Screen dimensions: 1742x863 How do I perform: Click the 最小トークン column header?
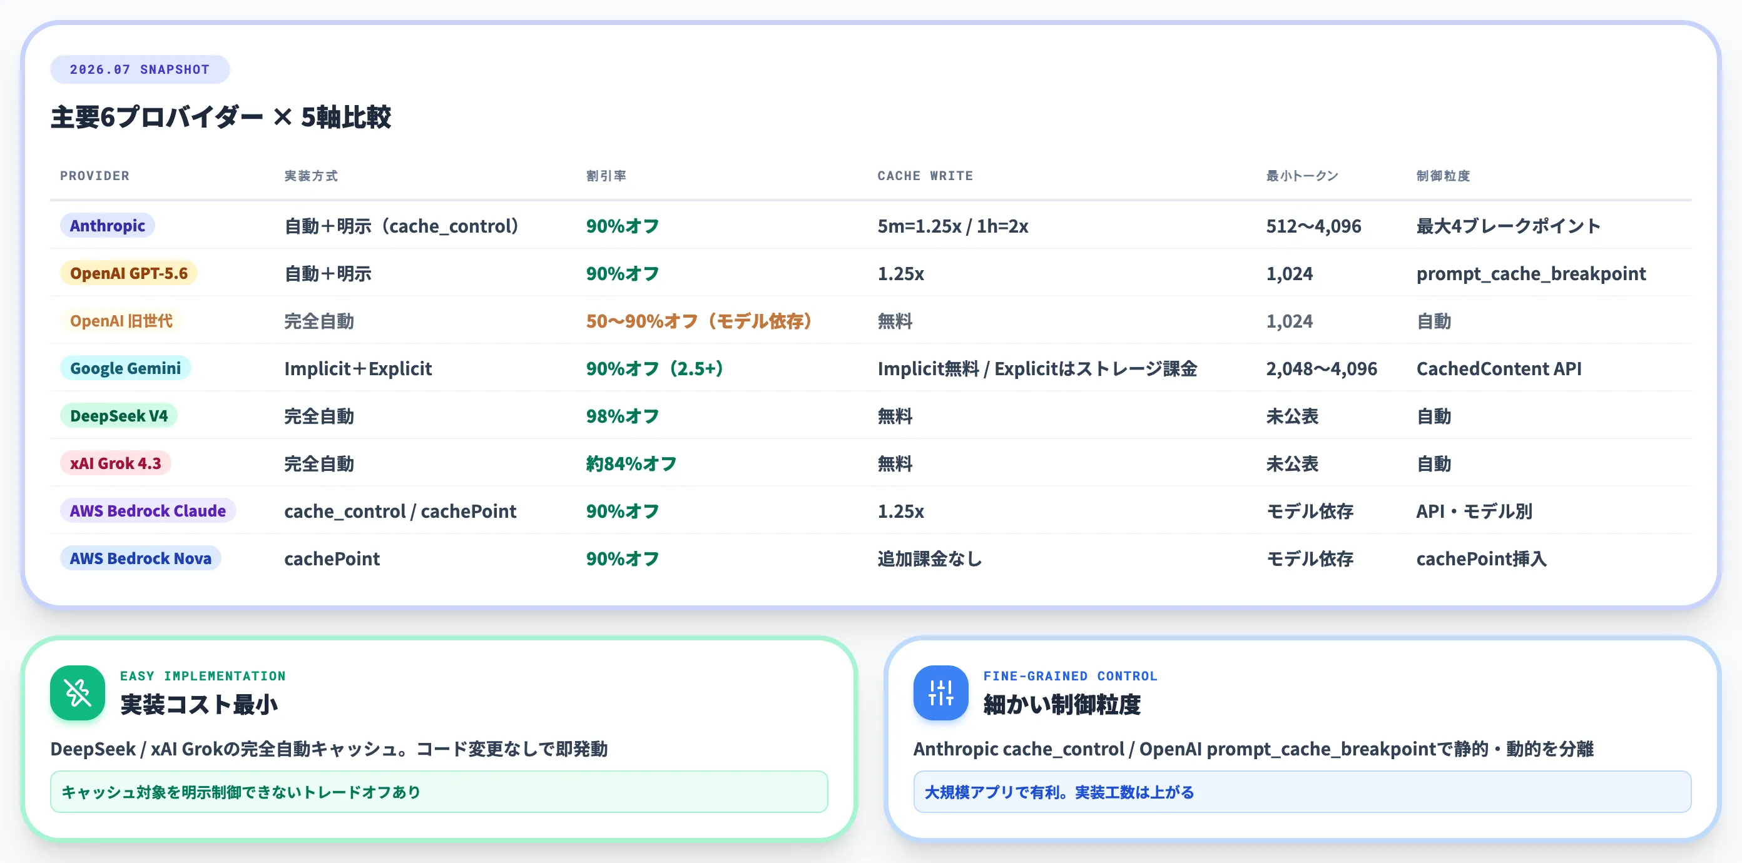(1301, 176)
